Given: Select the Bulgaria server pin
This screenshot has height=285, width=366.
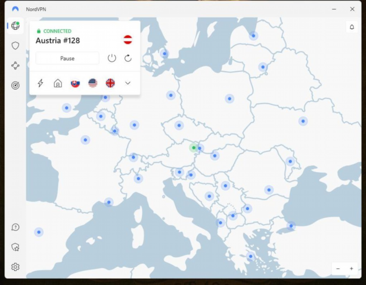Looking at the screenshot, I should point(247,209).
